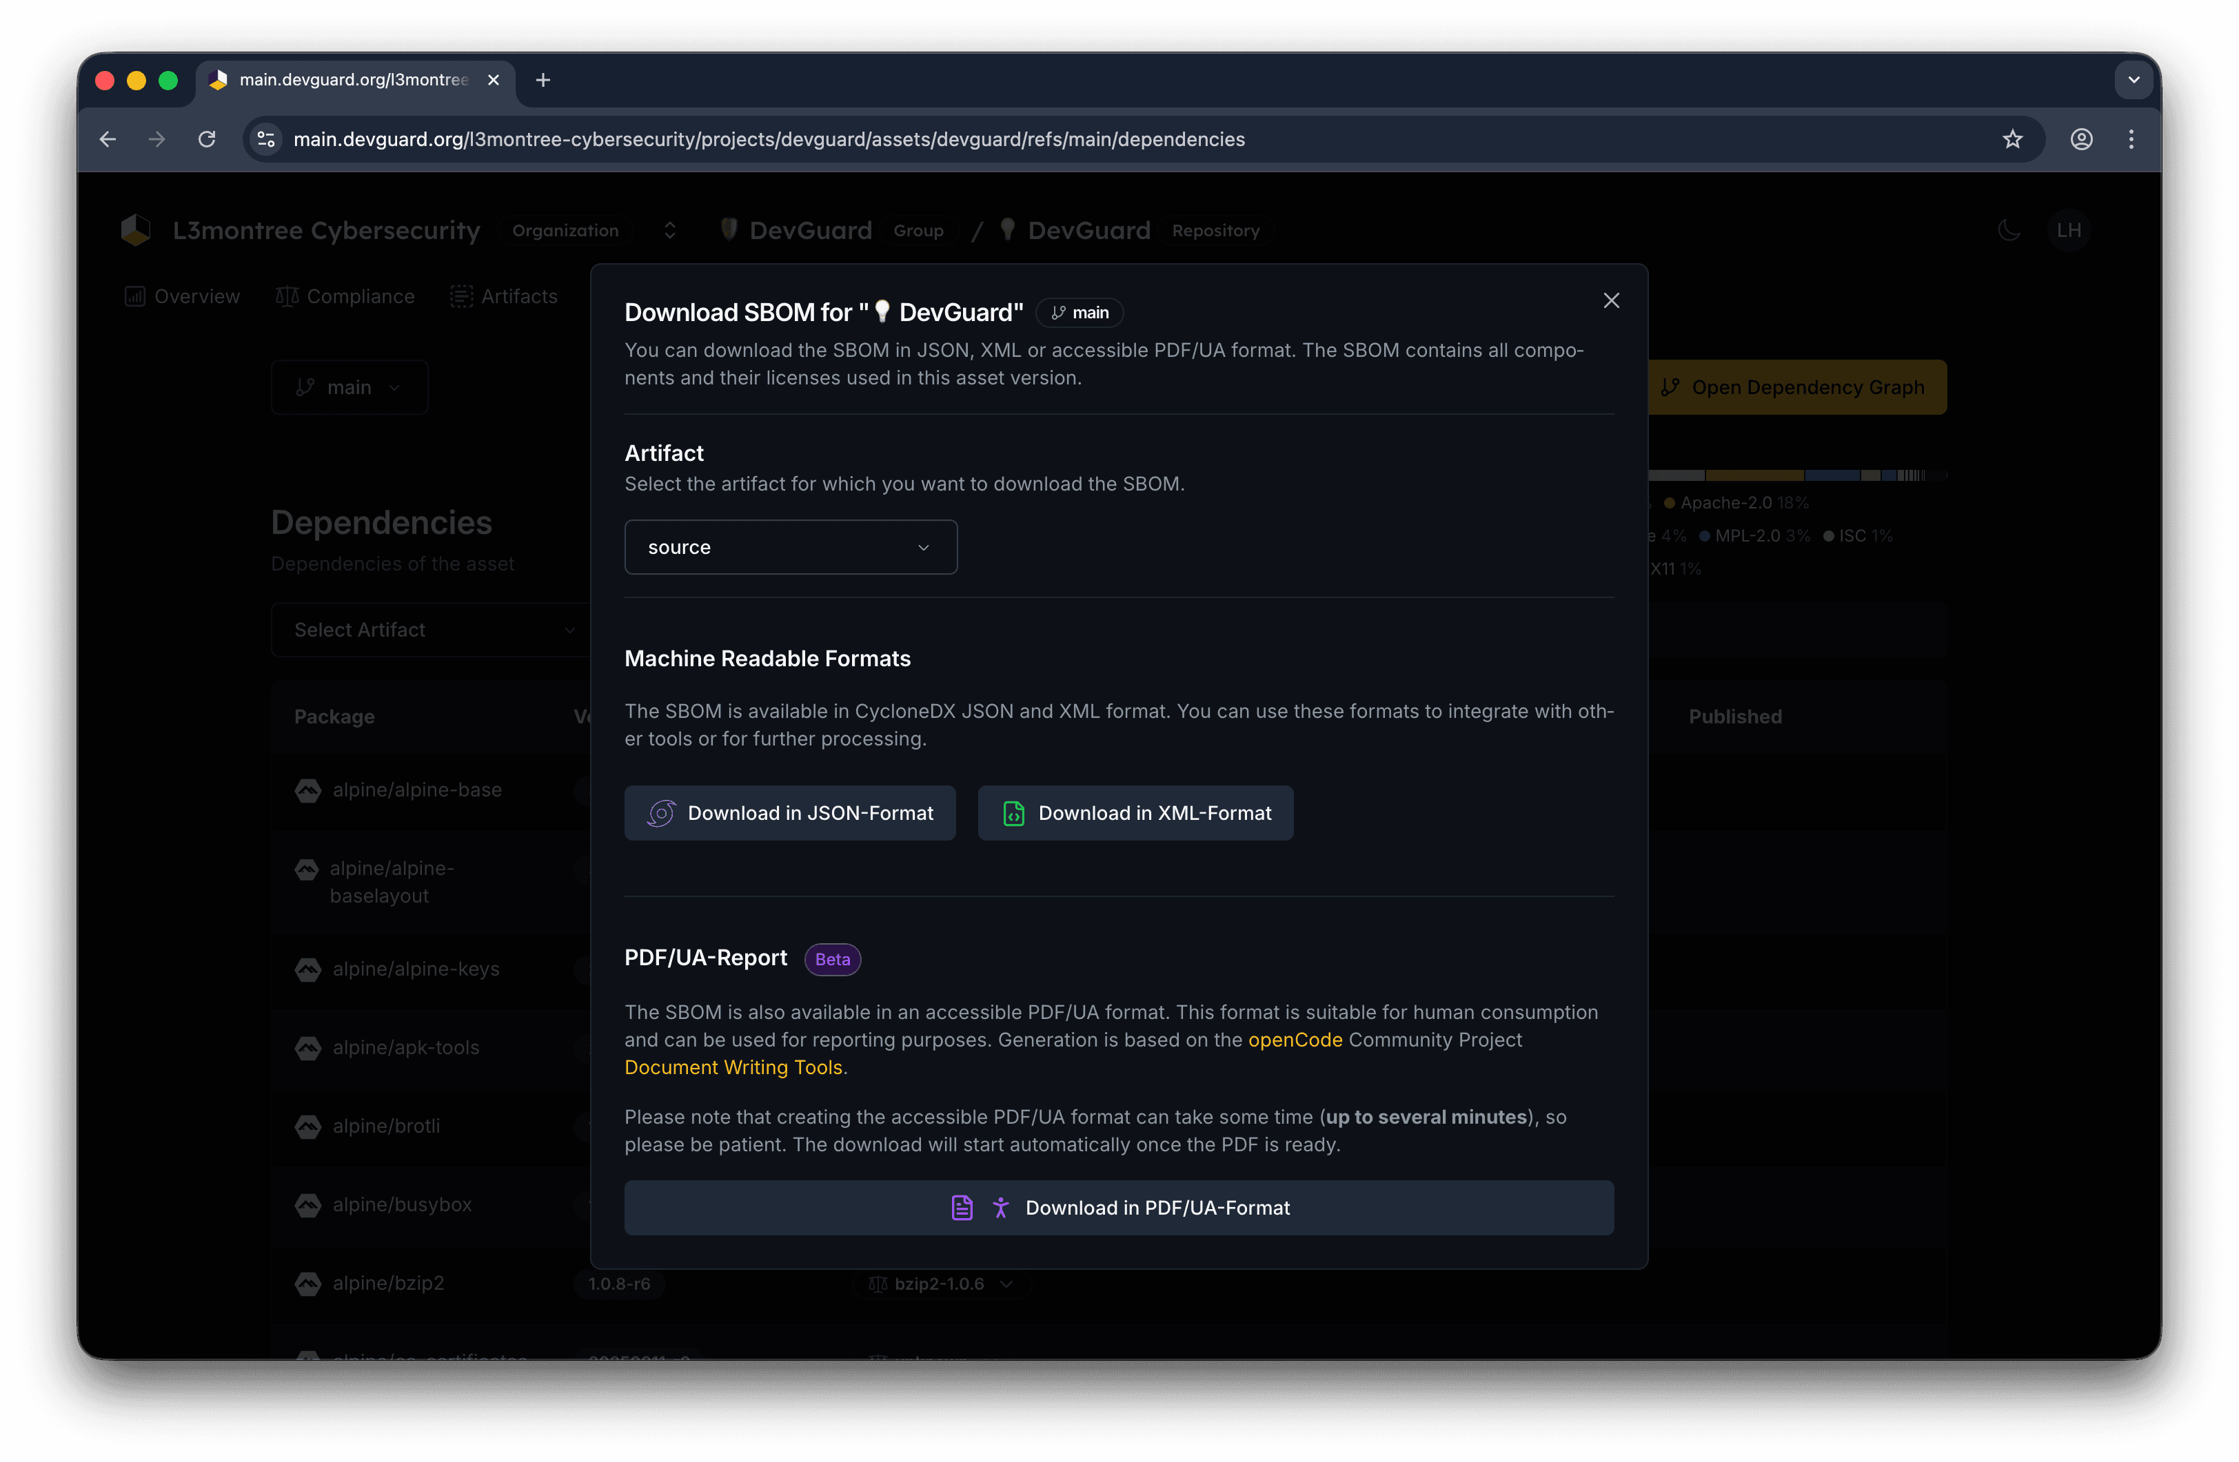Open the tab search dropdown arrow

(x=2134, y=80)
